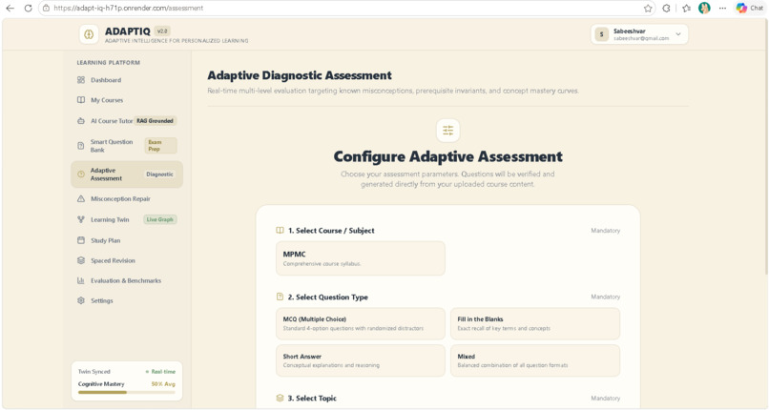Bookmark the page with star icon
769x410 pixels.
648,8
